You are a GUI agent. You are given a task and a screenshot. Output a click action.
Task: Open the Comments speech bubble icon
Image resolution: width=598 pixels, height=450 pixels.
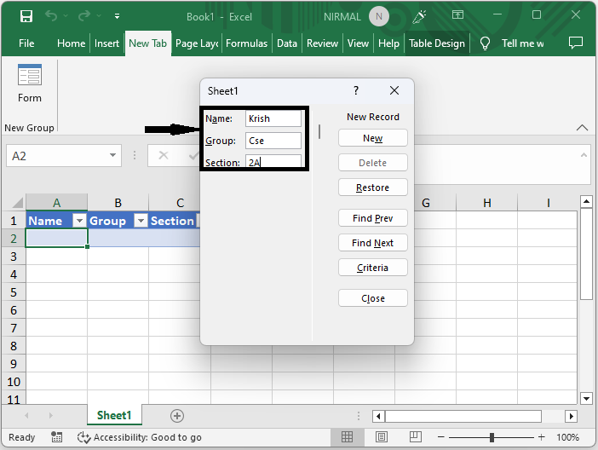(x=576, y=43)
